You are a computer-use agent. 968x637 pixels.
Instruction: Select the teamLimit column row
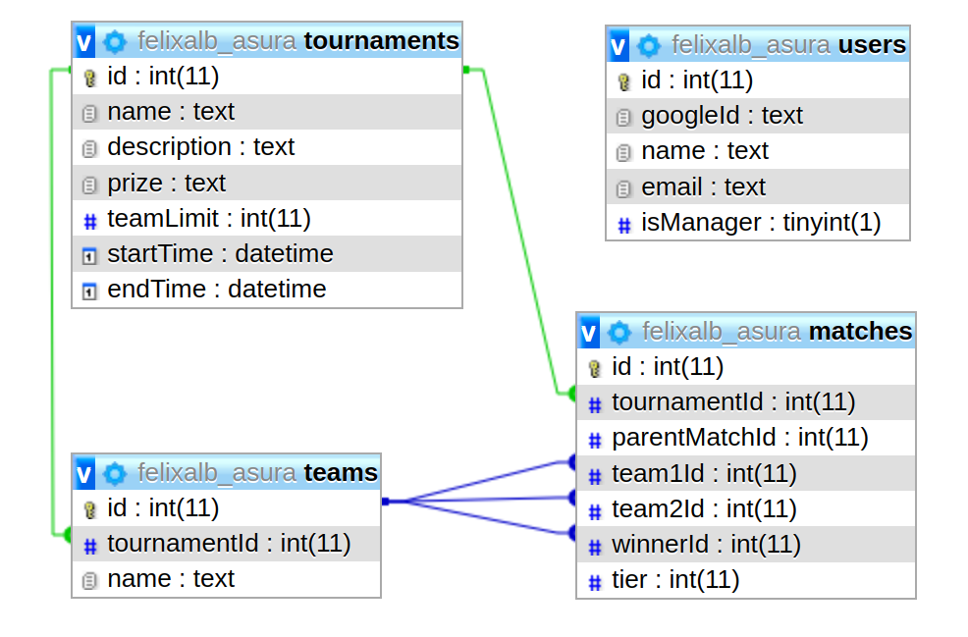pyautogui.click(x=208, y=218)
